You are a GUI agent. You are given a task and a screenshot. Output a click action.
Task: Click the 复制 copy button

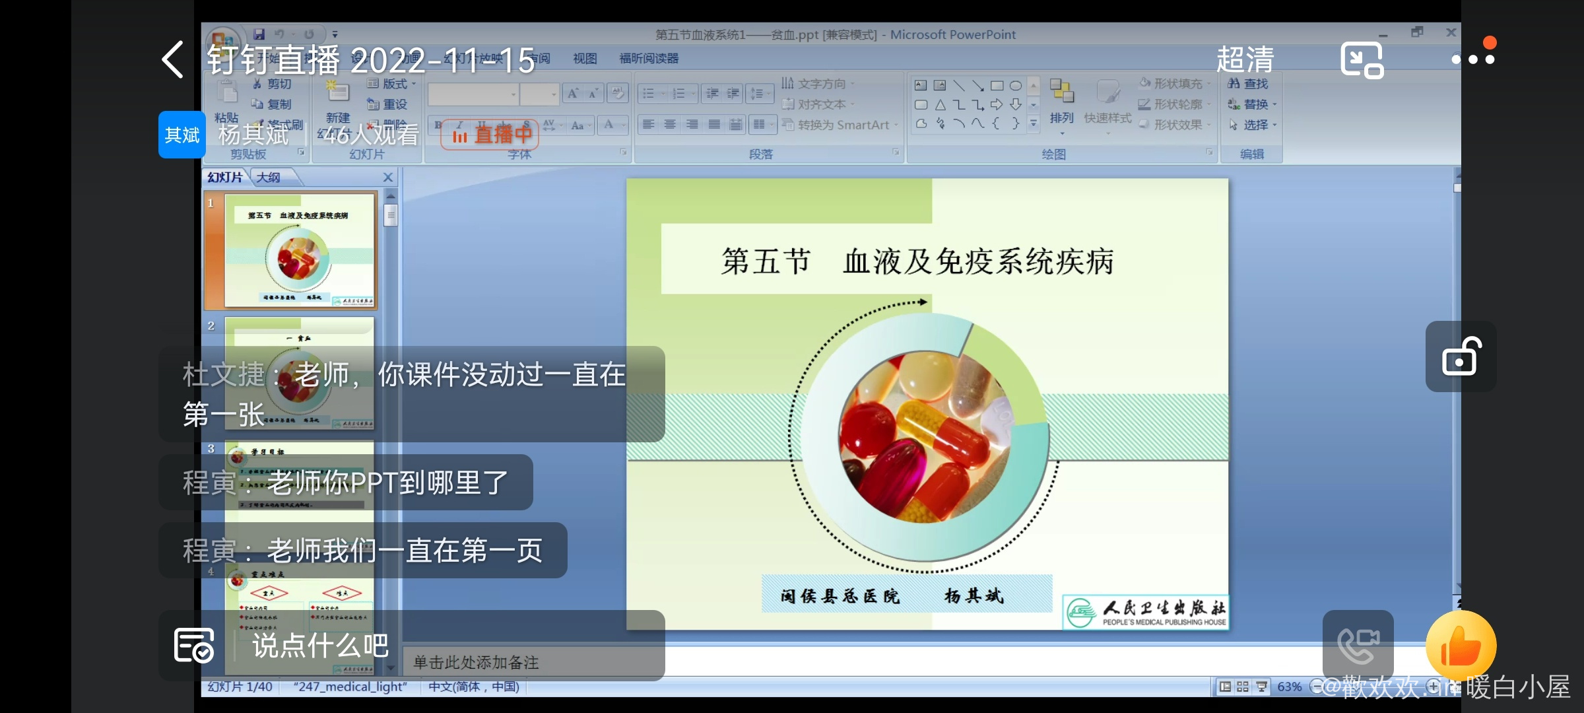coord(271,104)
